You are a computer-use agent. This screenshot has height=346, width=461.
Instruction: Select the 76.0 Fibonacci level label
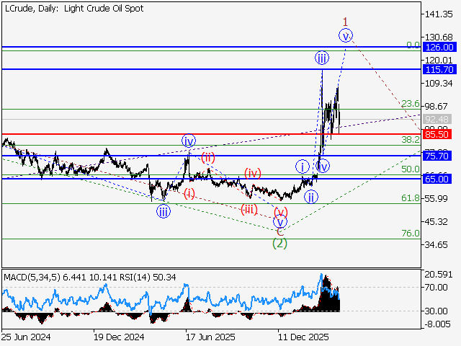point(411,234)
